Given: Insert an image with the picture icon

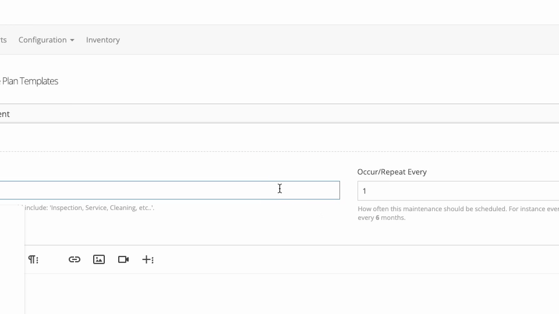Looking at the screenshot, I should pyautogui.click(x=99, y=259).
